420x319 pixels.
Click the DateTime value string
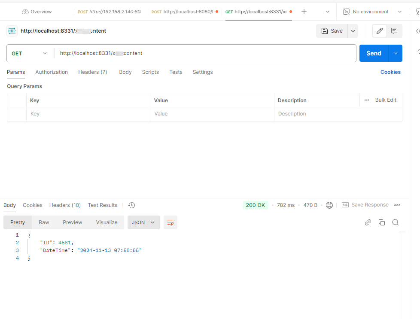[109, 250]
